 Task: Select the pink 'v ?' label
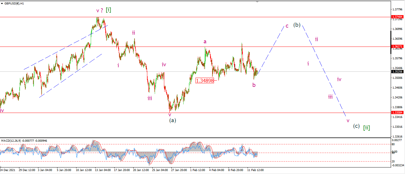click(x=100, y=11)
